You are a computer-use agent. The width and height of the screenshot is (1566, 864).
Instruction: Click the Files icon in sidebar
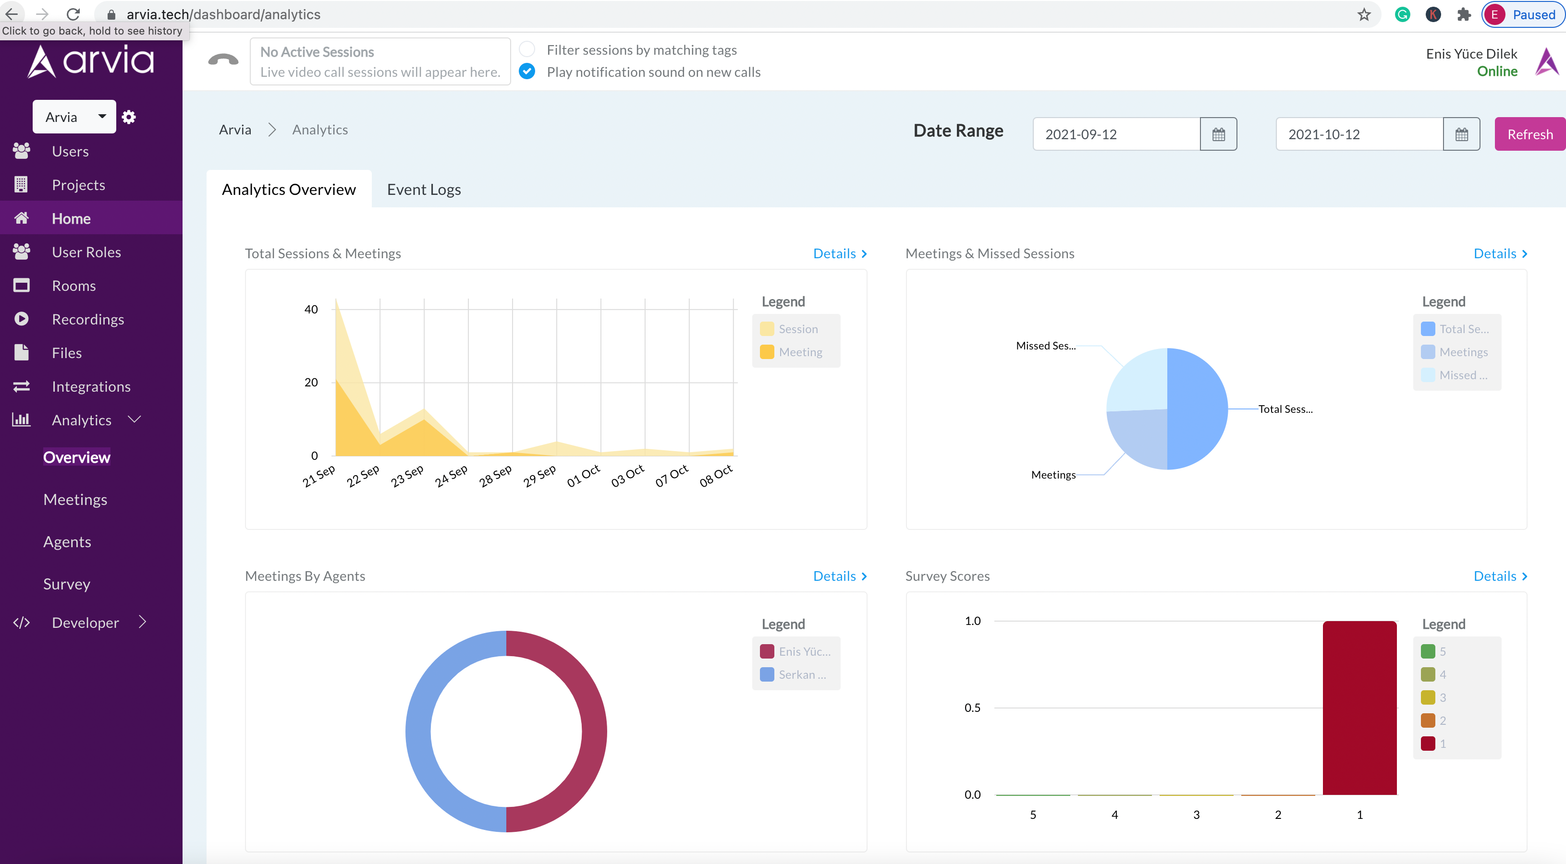(x=20, y=352)
